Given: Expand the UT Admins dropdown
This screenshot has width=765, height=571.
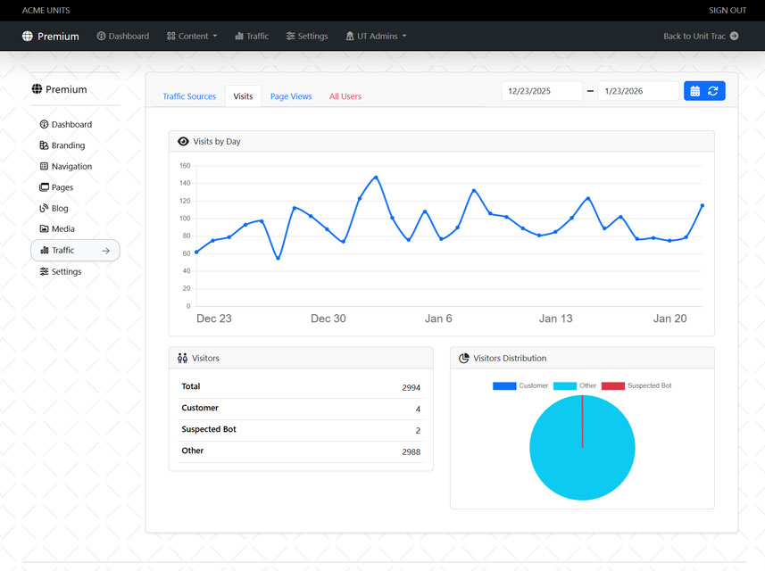Looking at the screenshot, I should tap(376, 37).
